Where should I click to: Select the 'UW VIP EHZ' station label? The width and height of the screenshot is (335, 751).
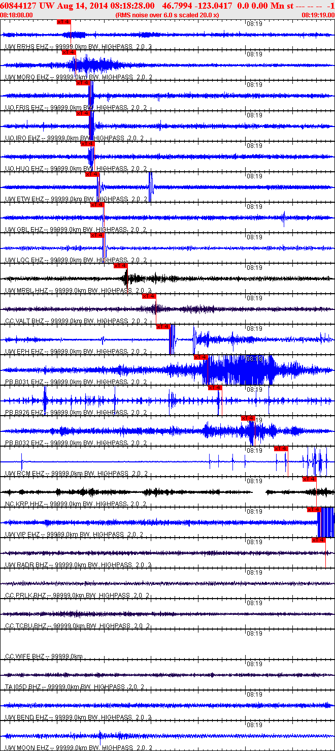[23, 535]
